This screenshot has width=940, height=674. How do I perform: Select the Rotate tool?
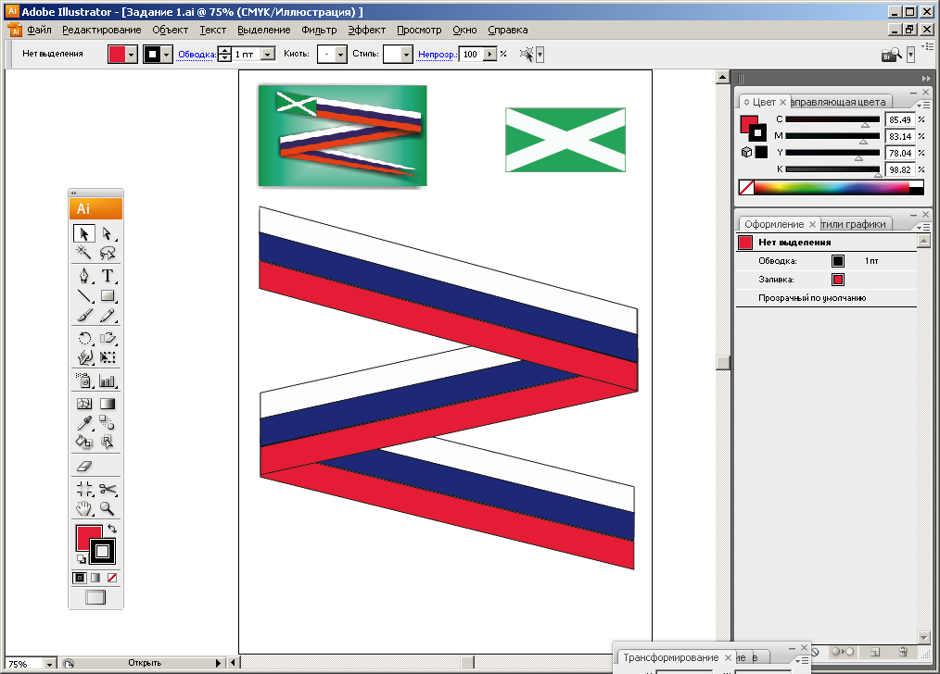pyautogui.click(x=84, y=338)
